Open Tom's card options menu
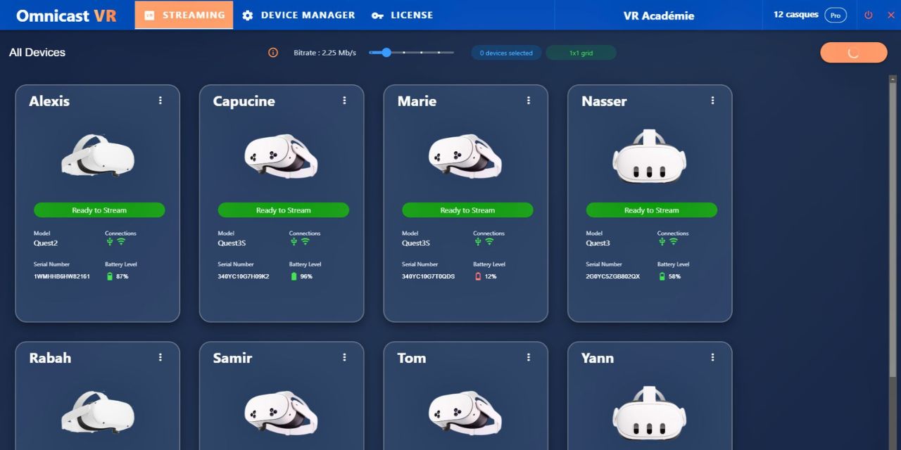This screenshot has height=450, width=901. click(528, 356)
